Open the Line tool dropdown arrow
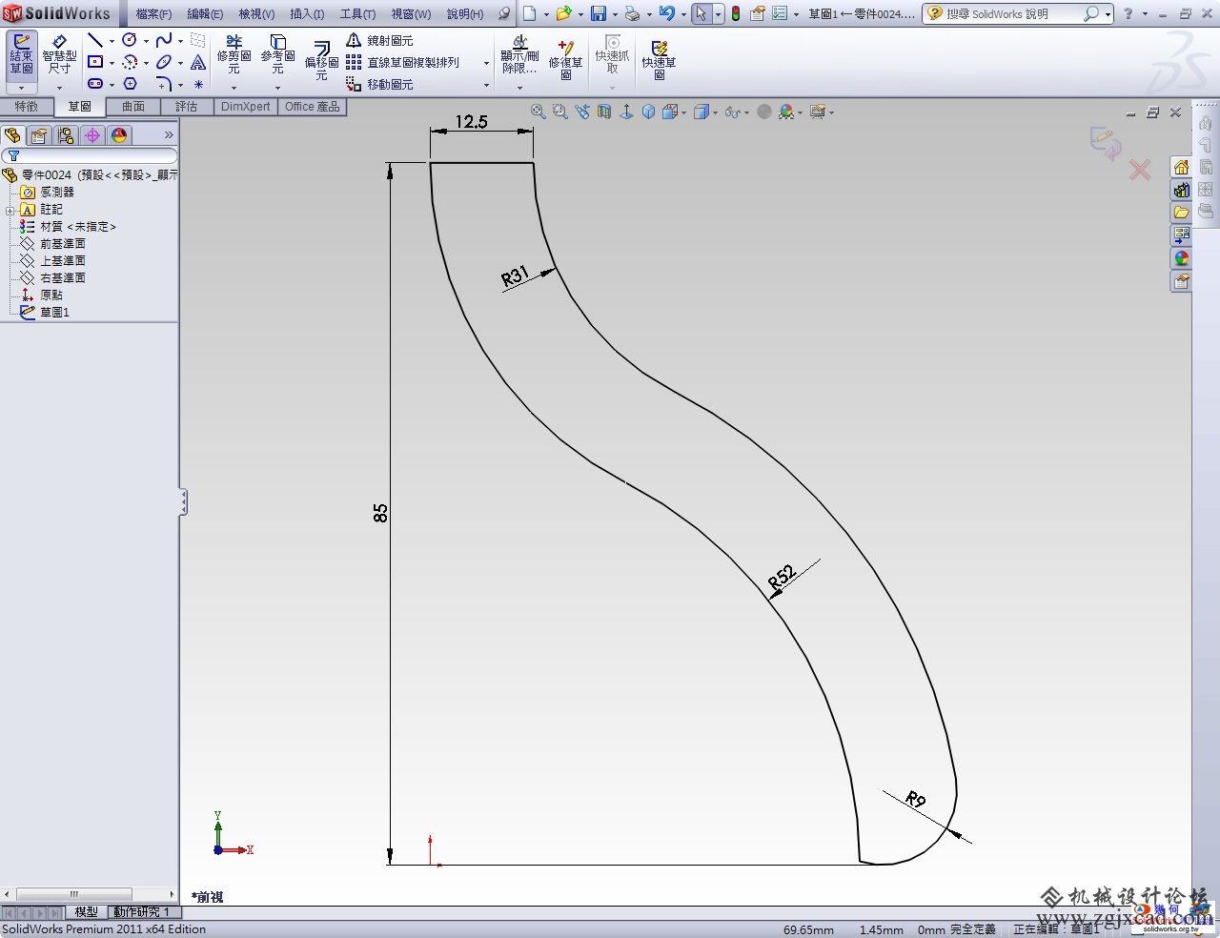Screen dimensions: 1220x938 112,41
